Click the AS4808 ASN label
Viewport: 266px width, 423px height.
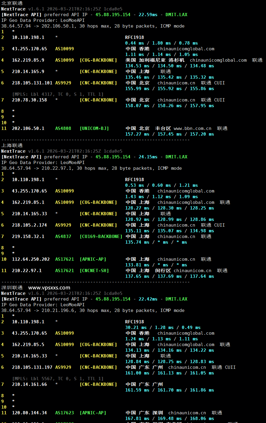(x=63, y=128)
